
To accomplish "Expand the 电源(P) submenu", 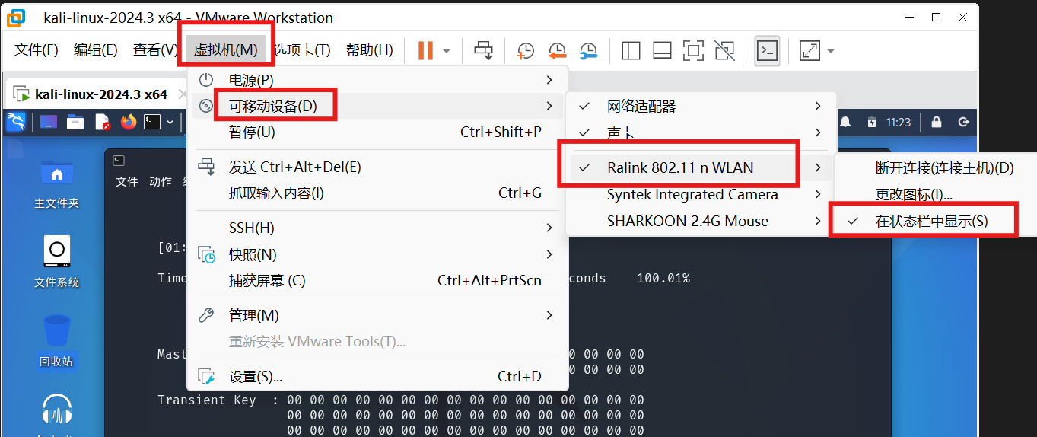I will click(x=377, y=80).
